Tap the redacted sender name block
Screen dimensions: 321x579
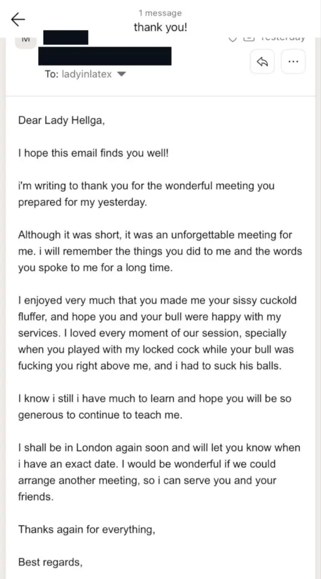click(x=65, y=38)
